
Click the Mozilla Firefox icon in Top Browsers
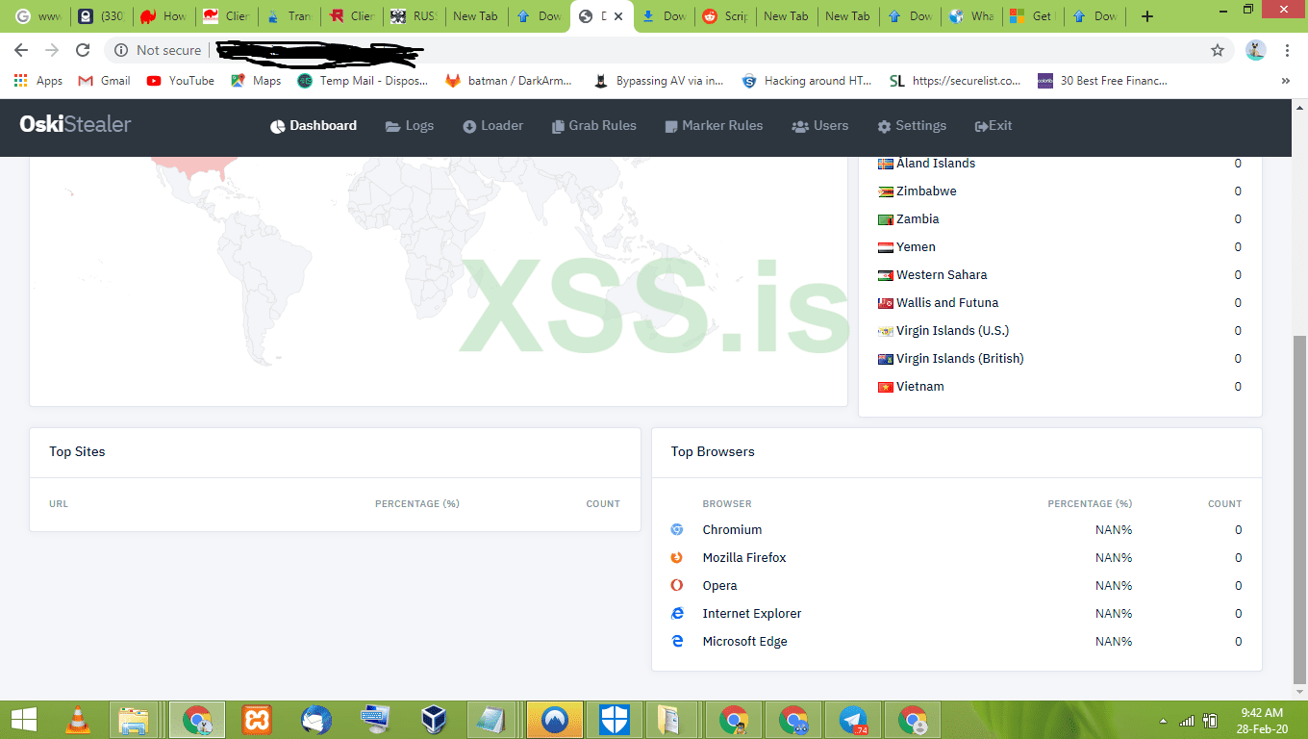(x=677, y=557)
